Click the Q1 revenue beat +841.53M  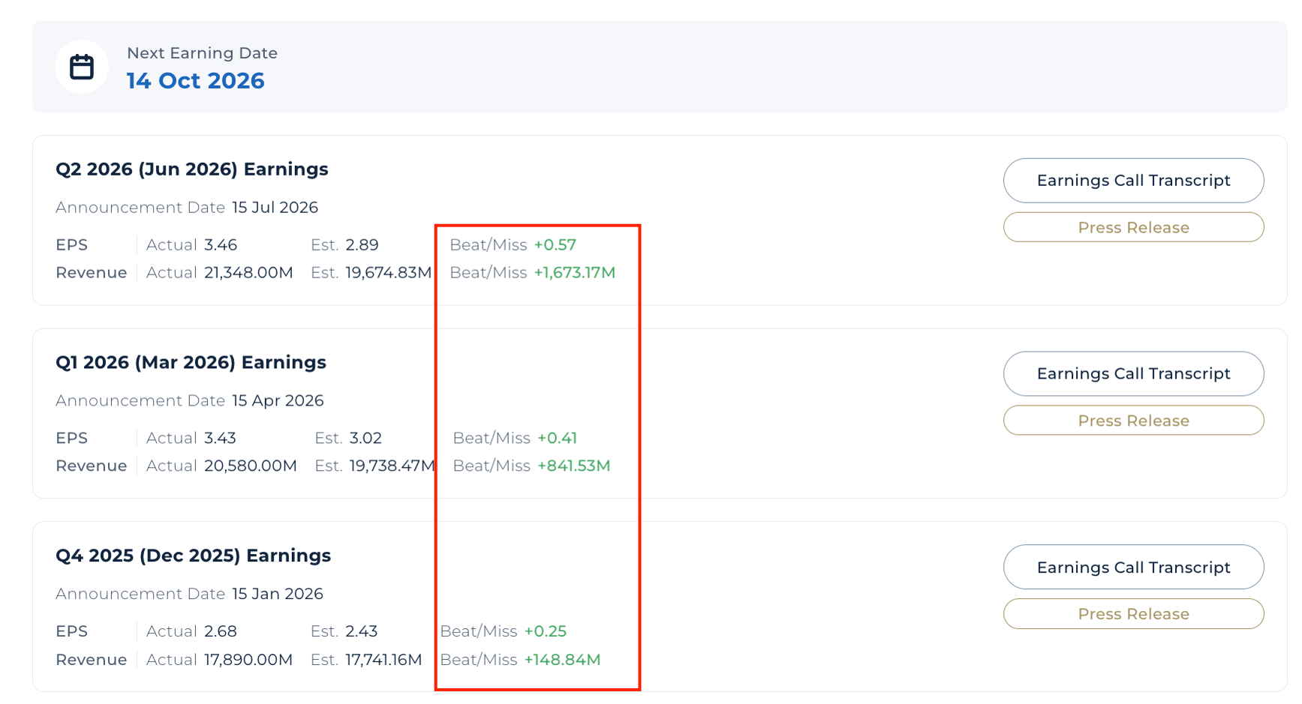[x=573, y=466]
